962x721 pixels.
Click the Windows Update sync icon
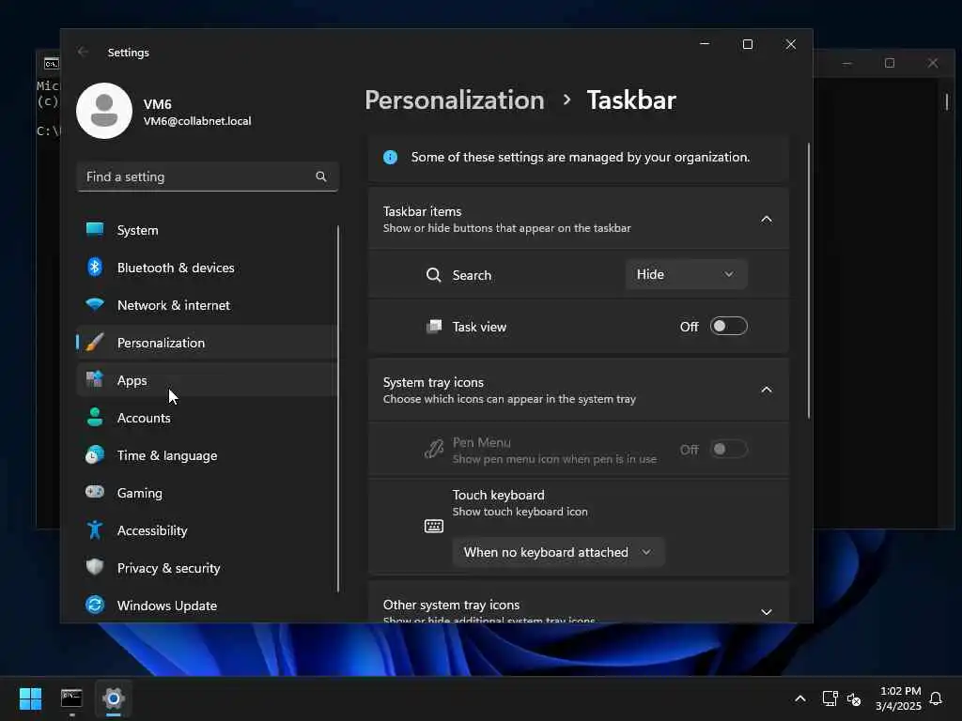95,606
